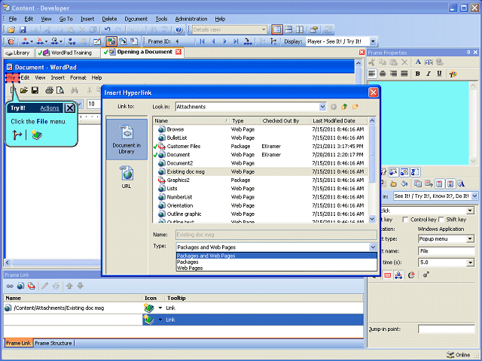This screenshot has height=361, width=482.
Task: Toggle the horizontal split layout button
Action: coord(288,30)
